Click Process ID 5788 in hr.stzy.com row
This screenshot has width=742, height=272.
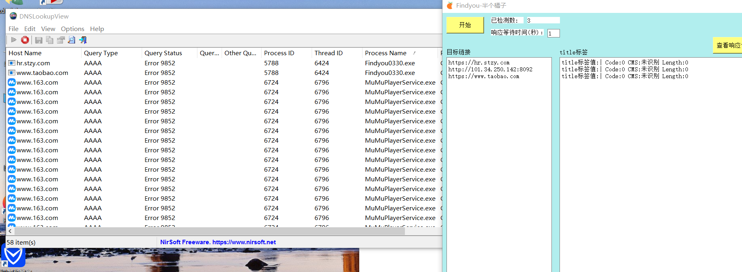(x=271, y=63)
